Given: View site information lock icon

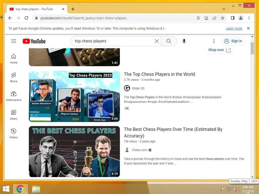Looking at the screenshot, I should pyautogui.click(x=36, y=18).
